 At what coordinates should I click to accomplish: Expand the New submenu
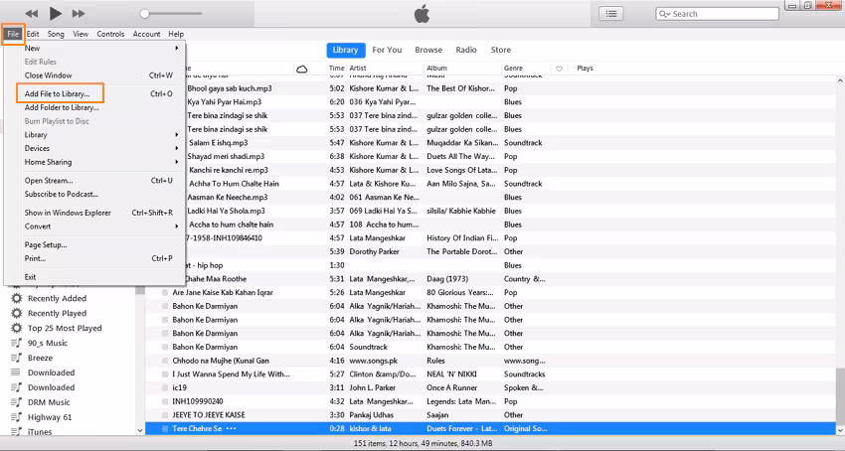tap(94, 48)
